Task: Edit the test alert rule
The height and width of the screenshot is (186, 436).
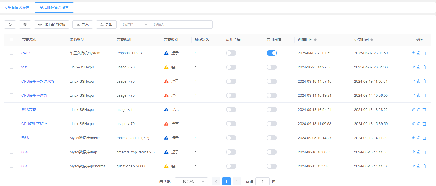Action: [419, 67]
